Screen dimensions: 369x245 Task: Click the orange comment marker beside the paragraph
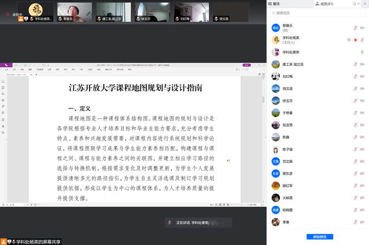pyautogui.click(x=228, y=161)
